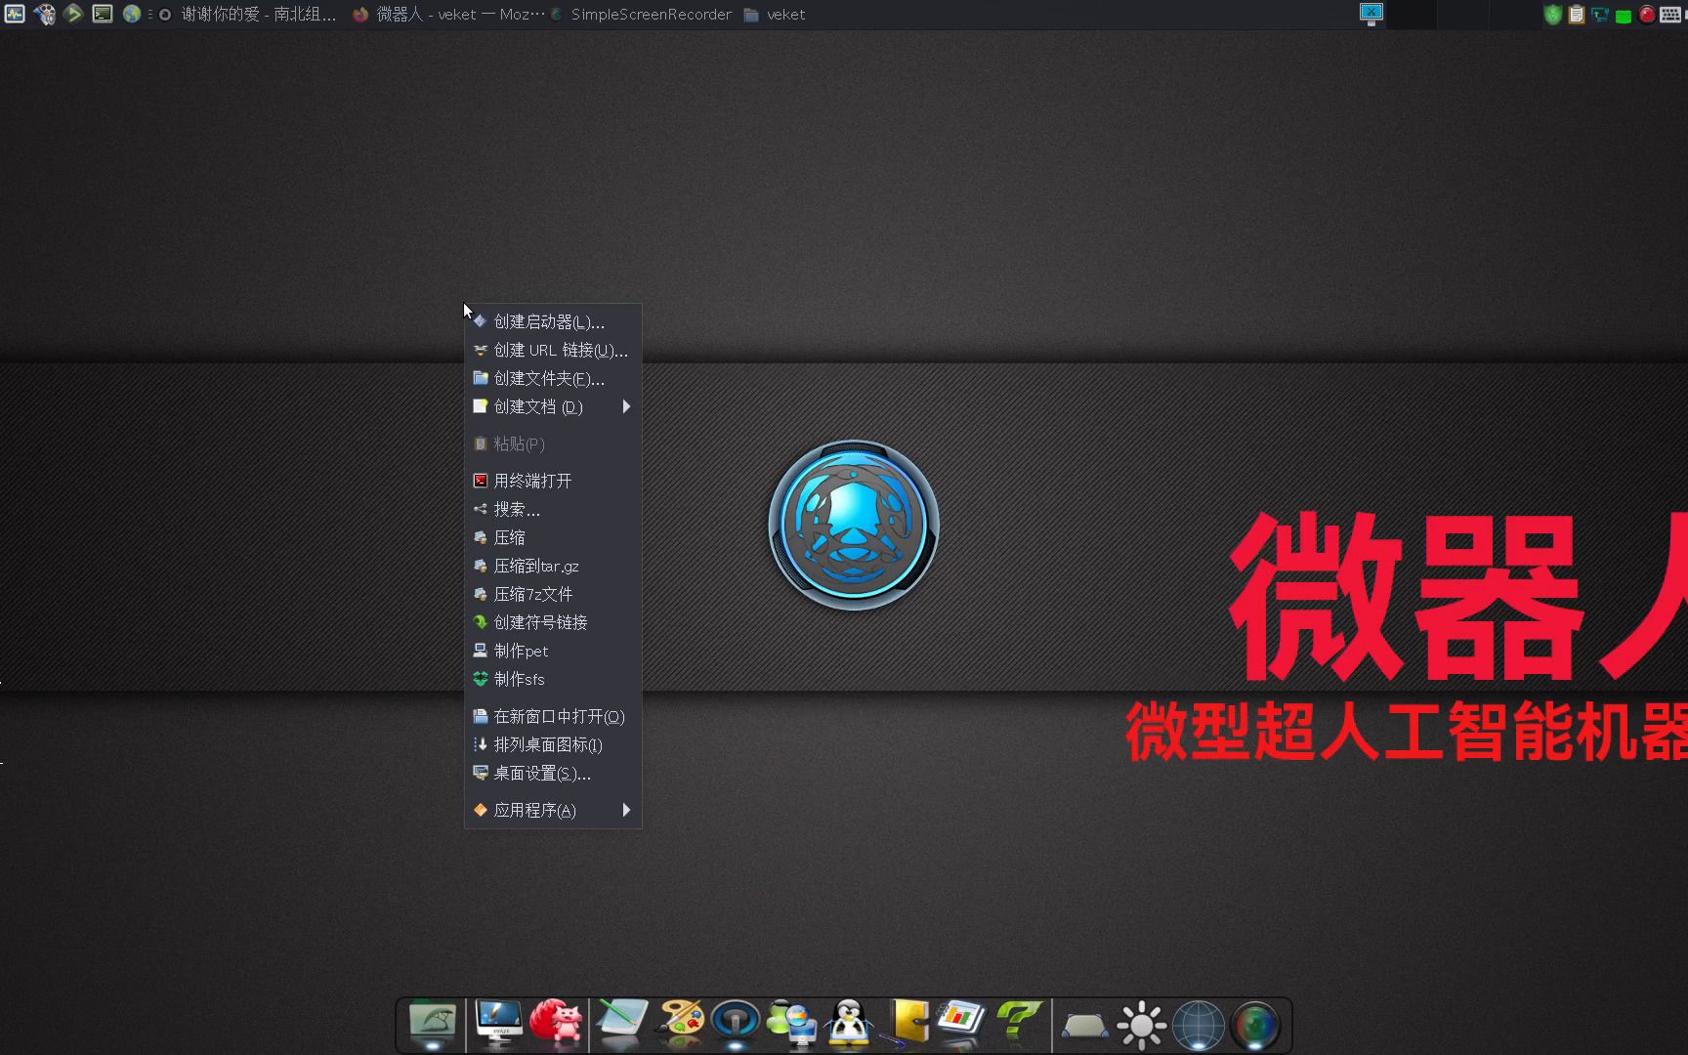Switch to the 微器人 veket Mozilla Firefox window
The height and width of the screenshot is (1055, 1688).
[x=448, y=15]
